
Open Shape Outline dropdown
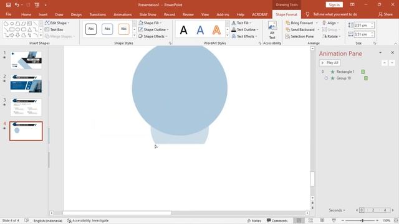coord(153,30)
